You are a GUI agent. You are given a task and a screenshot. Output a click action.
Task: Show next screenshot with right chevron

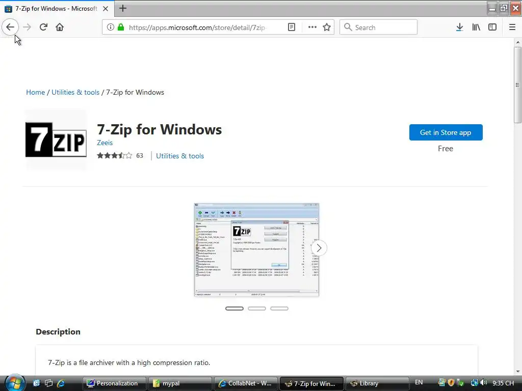click(x=319, y=248)
